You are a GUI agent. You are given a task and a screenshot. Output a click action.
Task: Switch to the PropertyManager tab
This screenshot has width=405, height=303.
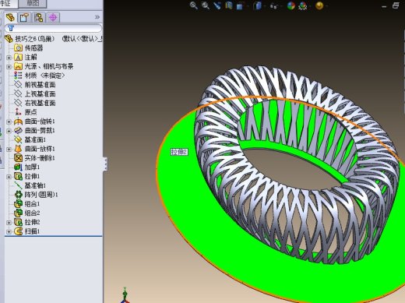coord(25,17)
